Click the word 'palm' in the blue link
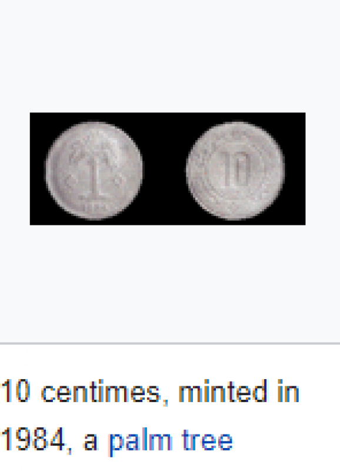The image size is (340, 471). (x=140, y=441)
